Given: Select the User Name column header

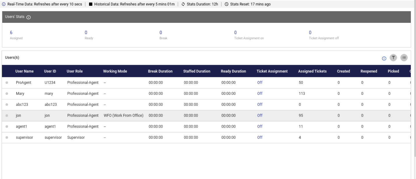Looking at the screenshot, I should [x=24, y=71].
